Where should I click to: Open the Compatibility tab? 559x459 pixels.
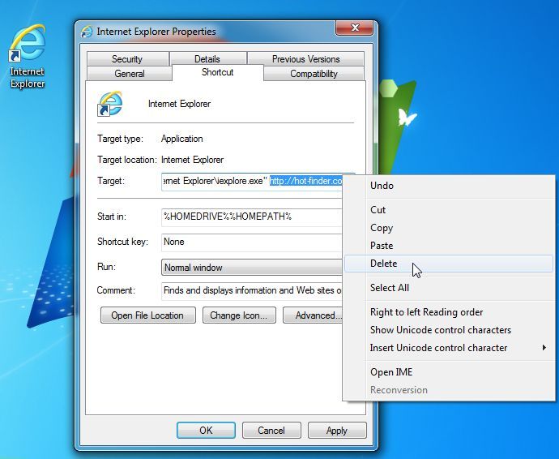click(x=314, y=74)
